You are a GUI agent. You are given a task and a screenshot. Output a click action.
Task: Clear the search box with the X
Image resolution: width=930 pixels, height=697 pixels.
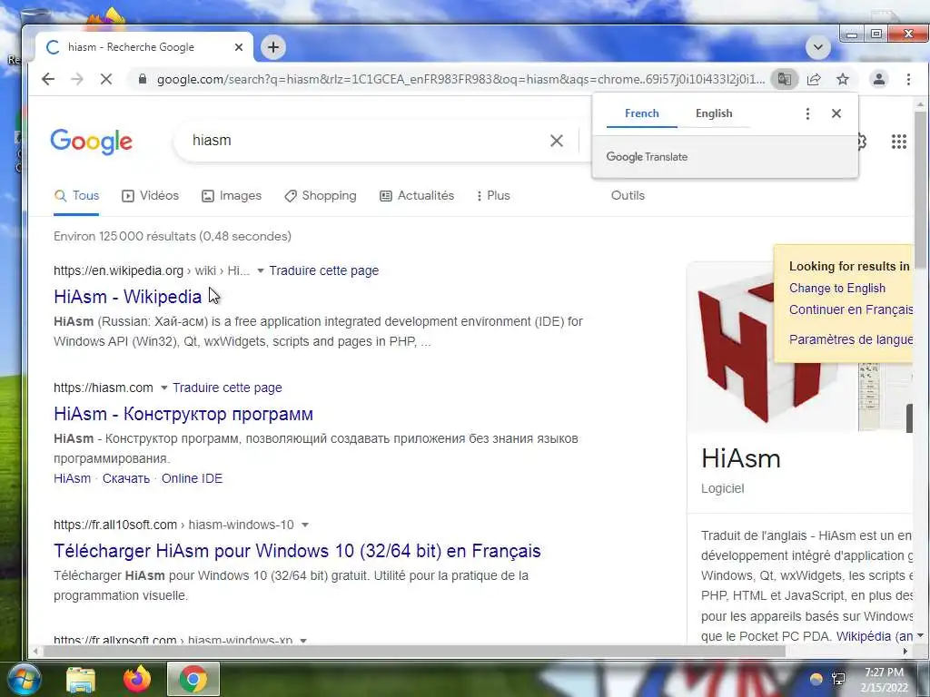pos(557,141)
